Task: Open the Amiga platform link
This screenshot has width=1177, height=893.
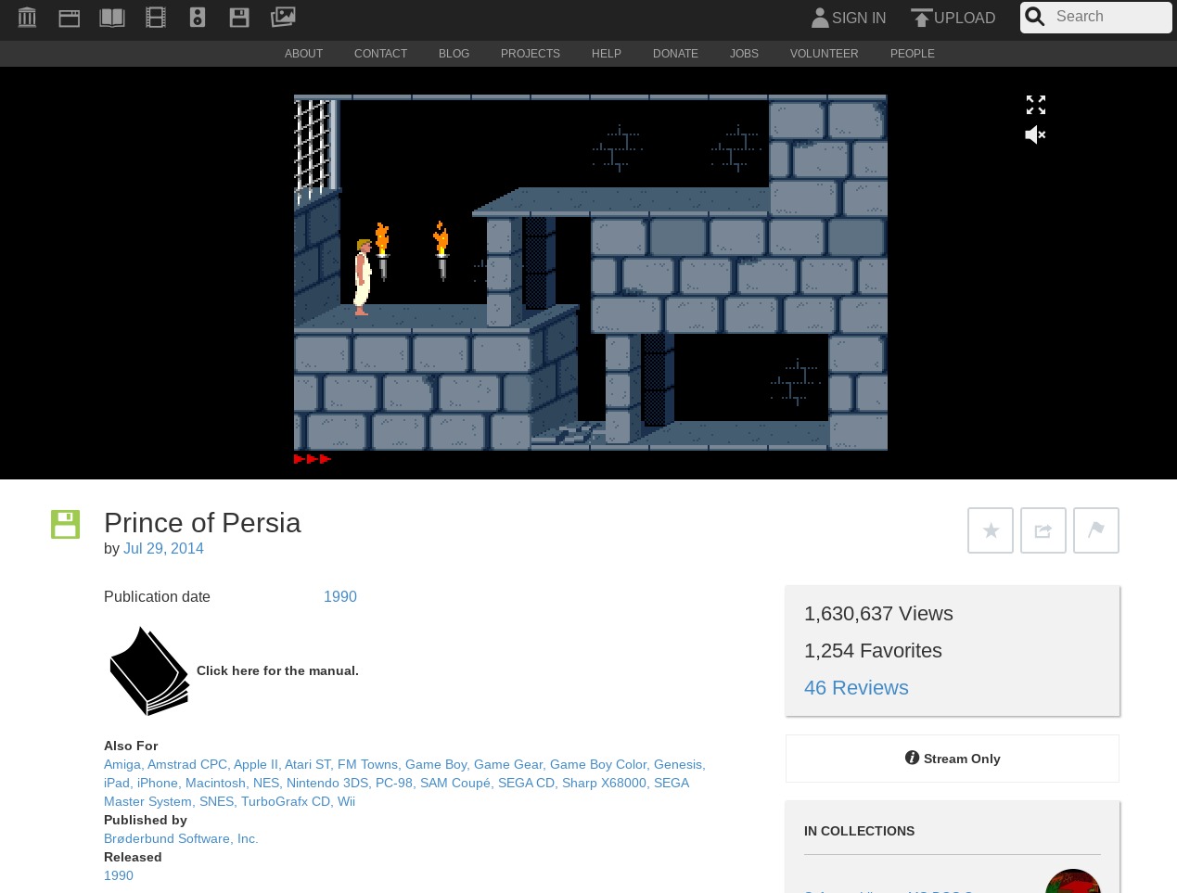Action: 122,764
